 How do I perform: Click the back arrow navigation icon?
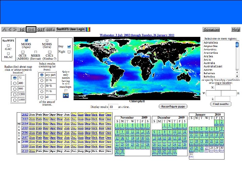(9, 29)
